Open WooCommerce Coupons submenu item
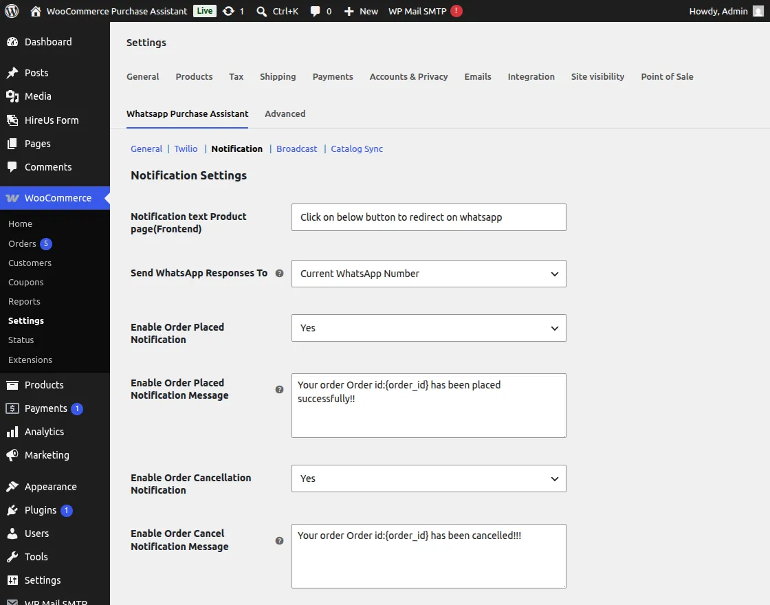 pyautogui.click(x=26, y=283)
